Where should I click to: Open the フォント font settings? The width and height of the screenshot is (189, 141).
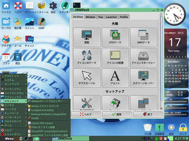pyautogui.click(x=115, y=78)
